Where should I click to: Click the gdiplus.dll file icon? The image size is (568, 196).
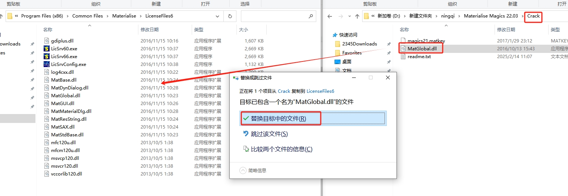tap(47, 41)
